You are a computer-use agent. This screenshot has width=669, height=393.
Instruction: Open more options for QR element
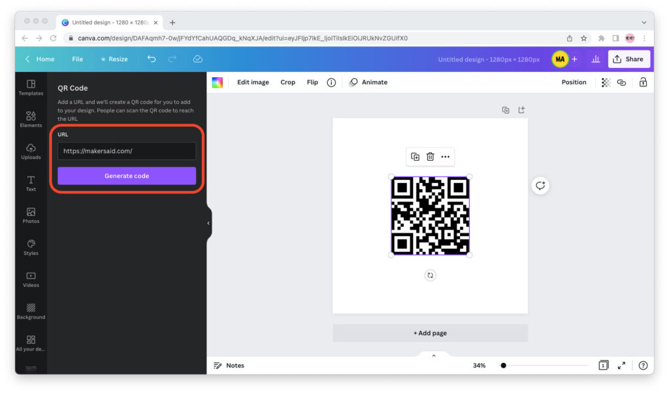click(x=446, y=157)
